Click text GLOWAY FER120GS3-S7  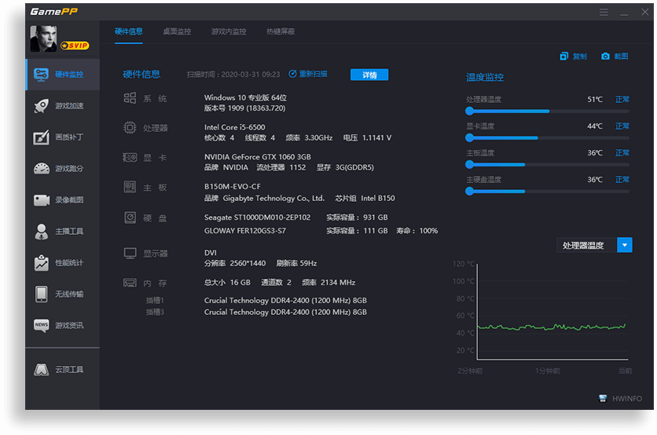pyautogui.click(x=245, y=231)
